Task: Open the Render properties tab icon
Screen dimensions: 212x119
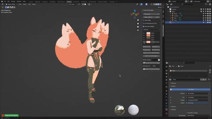Action: [x=166, y=70]
